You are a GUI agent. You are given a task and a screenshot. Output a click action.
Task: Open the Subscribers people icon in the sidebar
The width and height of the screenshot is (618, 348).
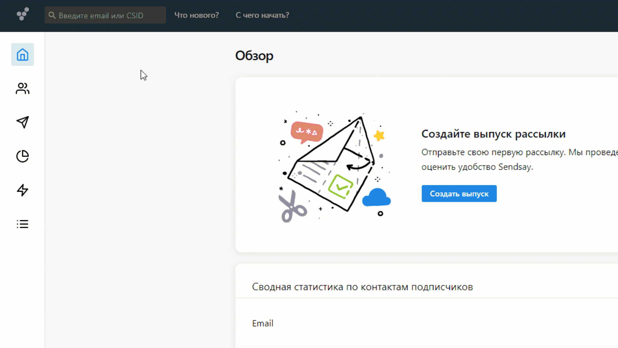point(23,89)
